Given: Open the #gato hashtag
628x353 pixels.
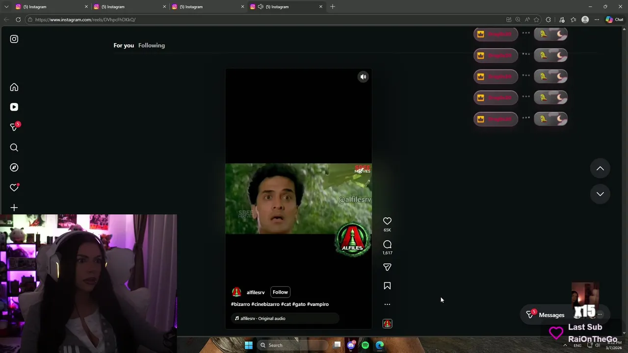Looking at the screenshot, I should tap(299, 304).
